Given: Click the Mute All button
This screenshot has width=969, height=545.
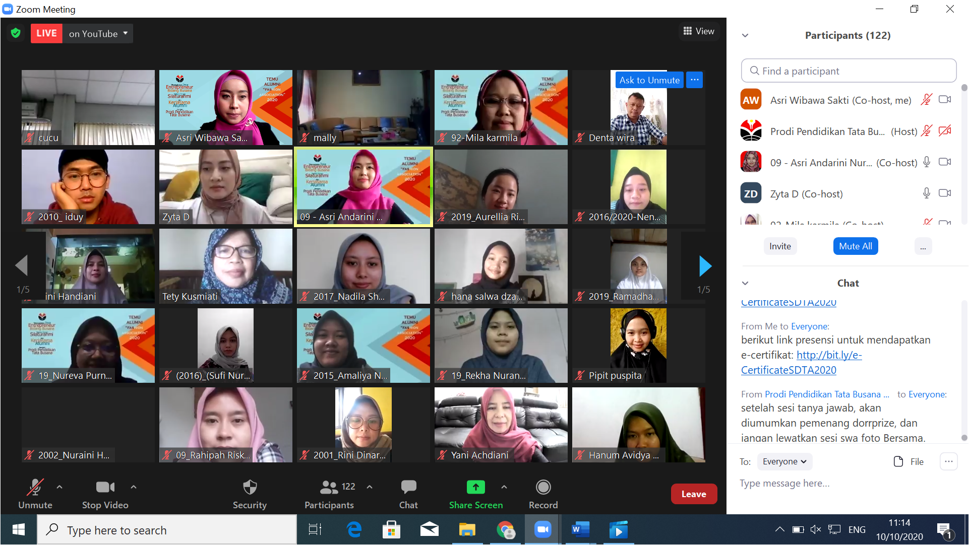Looking at the screenshot, I should [856, 246].
